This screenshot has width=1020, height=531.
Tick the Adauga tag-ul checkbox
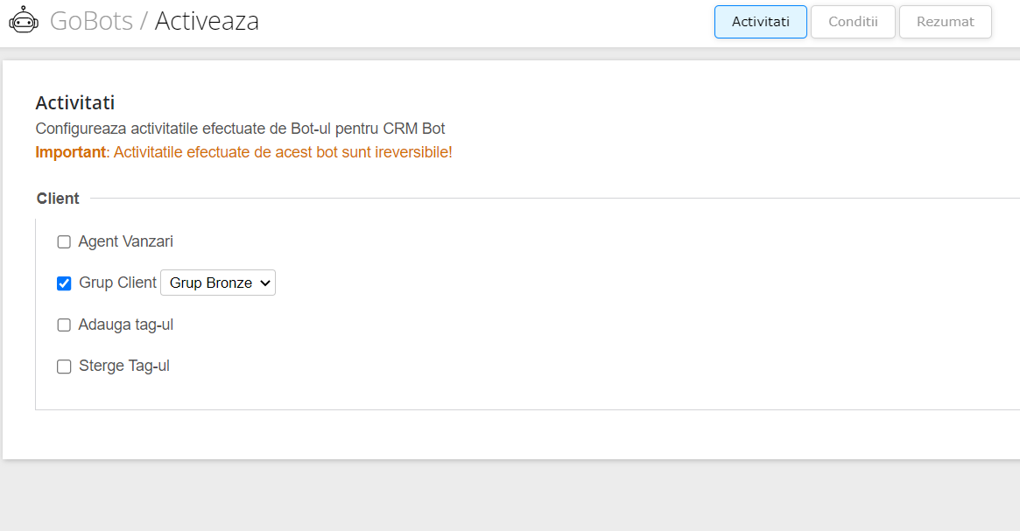[x=64, y=325]
